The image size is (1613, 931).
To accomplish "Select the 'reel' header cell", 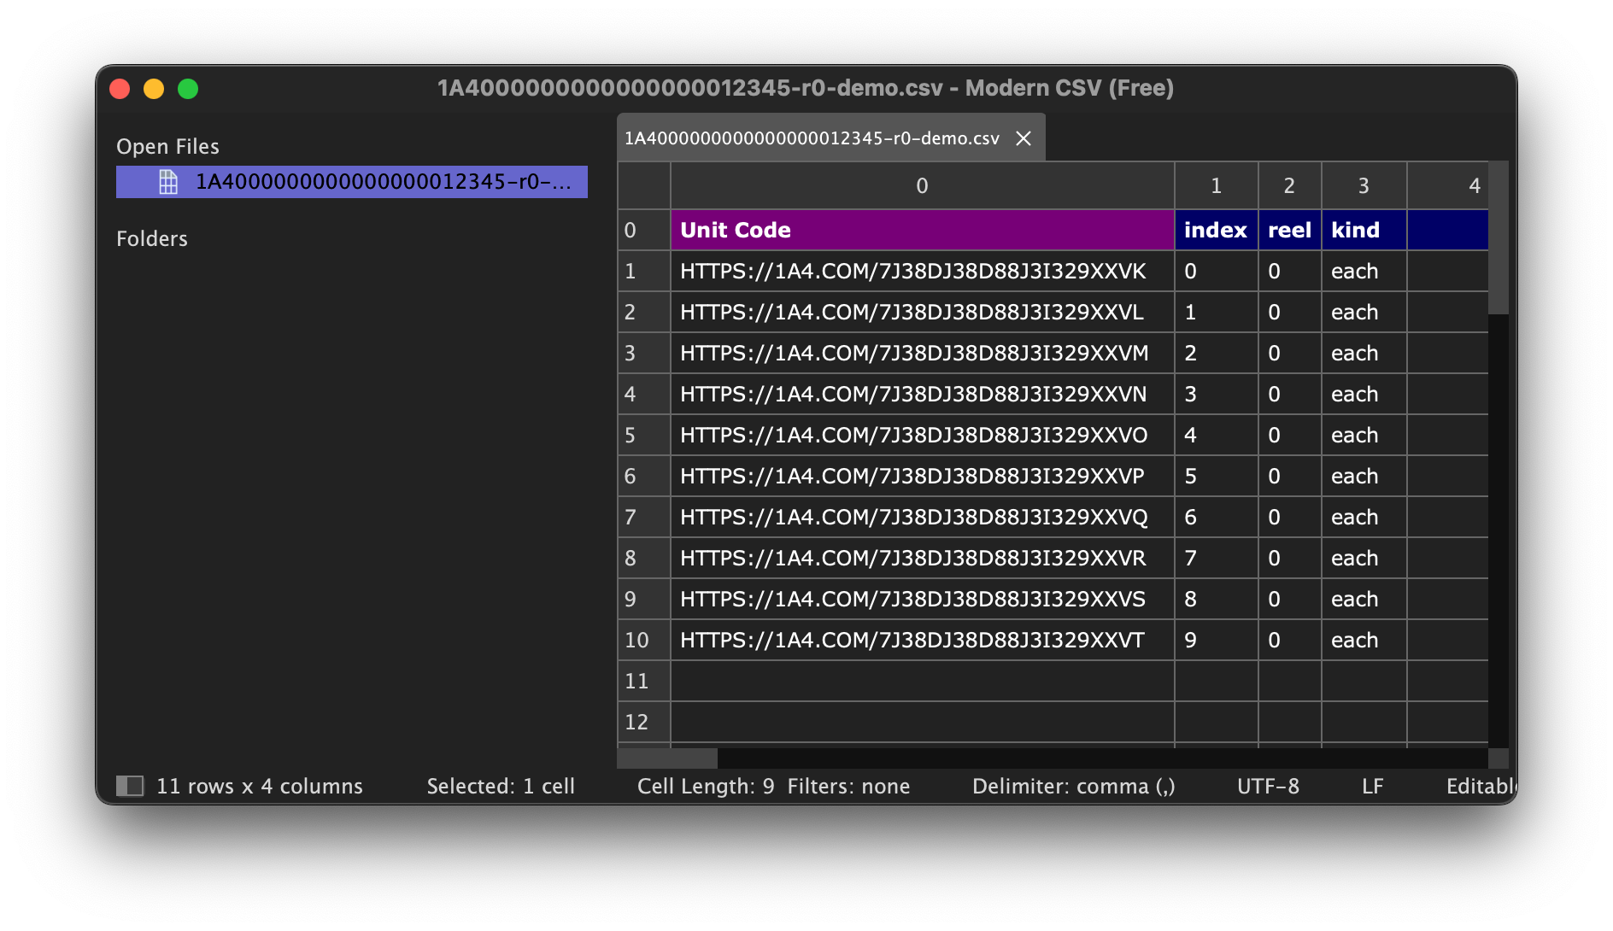I will [x=1288, y=230].
